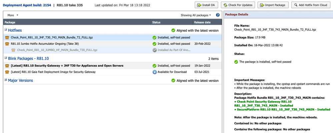Click the 03-Jul-2021 release date cell
This screenshot has height=133, width=333.
pyautogui.click(x=202, y=72)
